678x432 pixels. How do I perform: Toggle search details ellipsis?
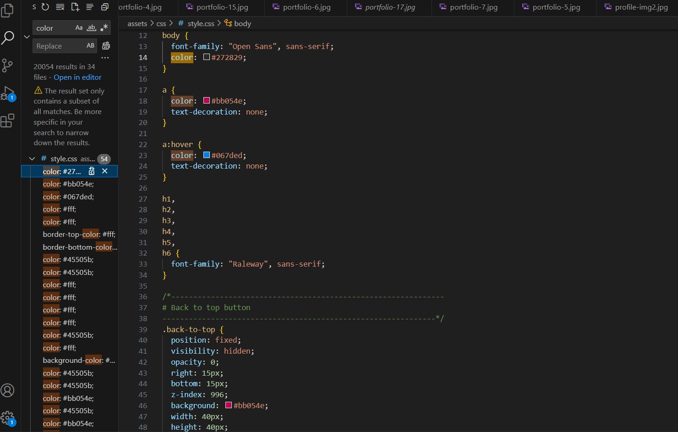point(105,58)
